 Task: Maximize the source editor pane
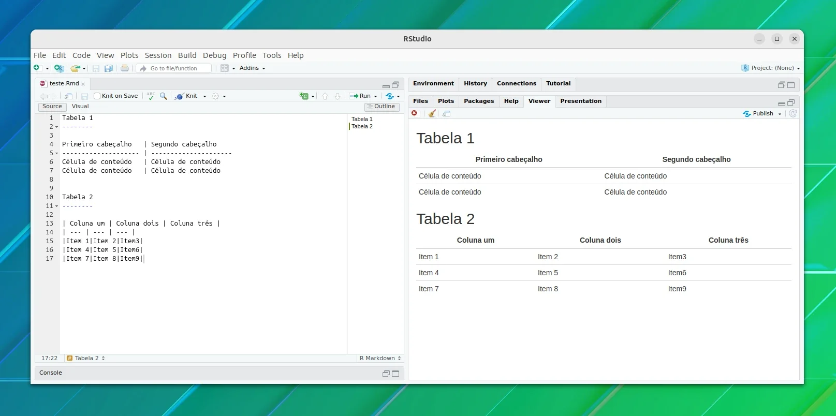pyautogui.click(x=395, y=85)
